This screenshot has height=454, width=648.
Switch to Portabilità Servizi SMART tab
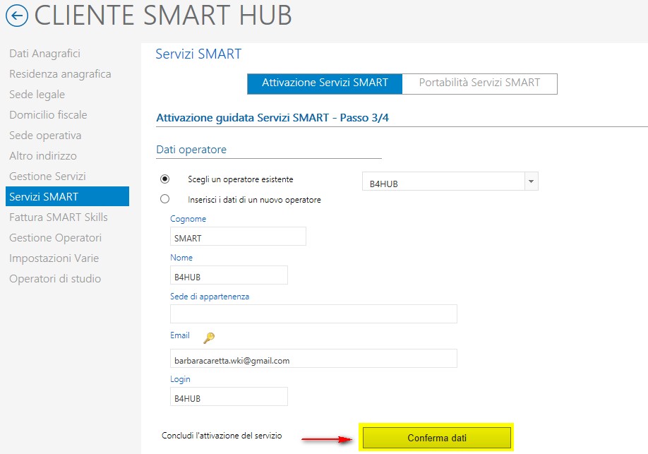(x=479, y=83)
